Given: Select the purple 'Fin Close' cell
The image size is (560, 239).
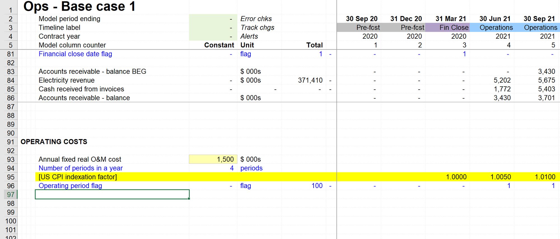Looking at the screenshot, I should point(447,27).
